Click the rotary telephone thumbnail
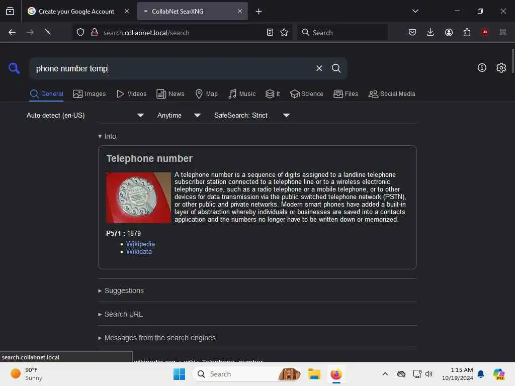This screenshot has height=386, width=515. (138, 198)
